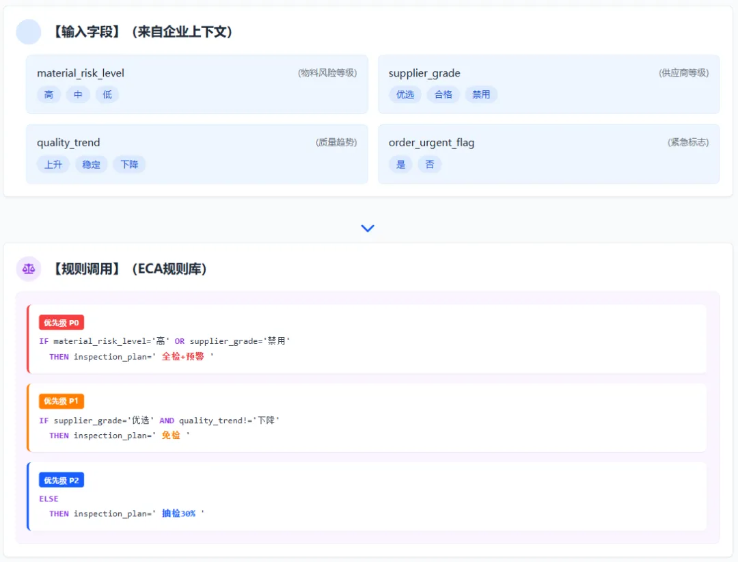Viewport: 738px width, 562px height.
Task: Select the 优选 supplier grade chip
Action: tap(405, 94)
